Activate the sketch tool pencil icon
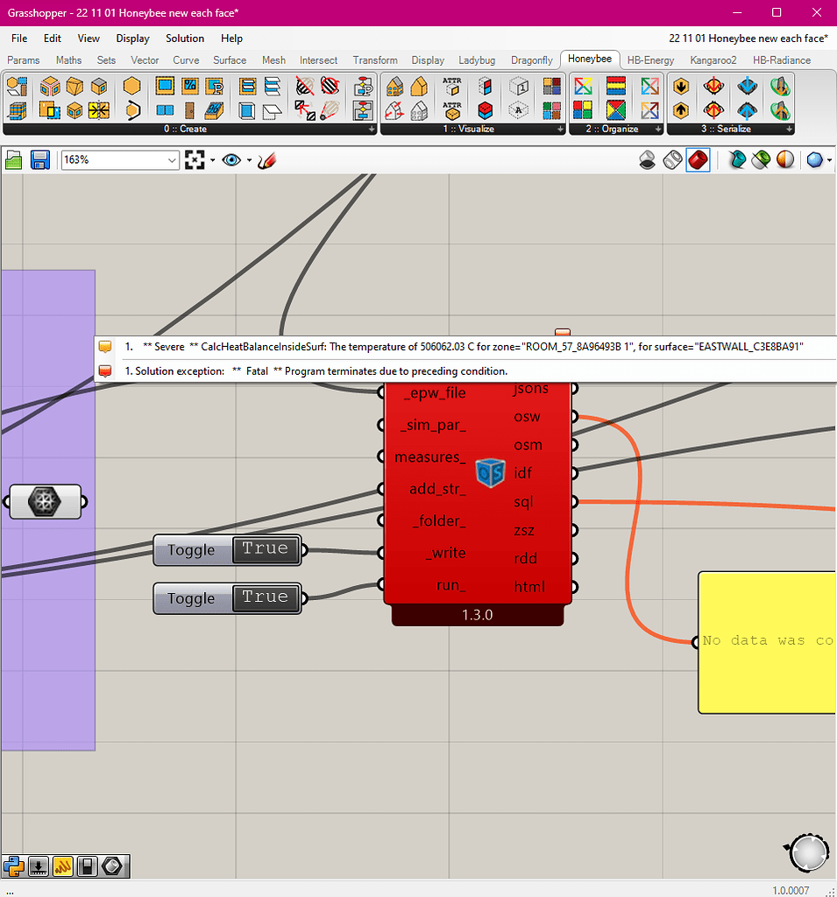This screenshot has width=837, height=897. pyautogui.click(x=266, y=159)
